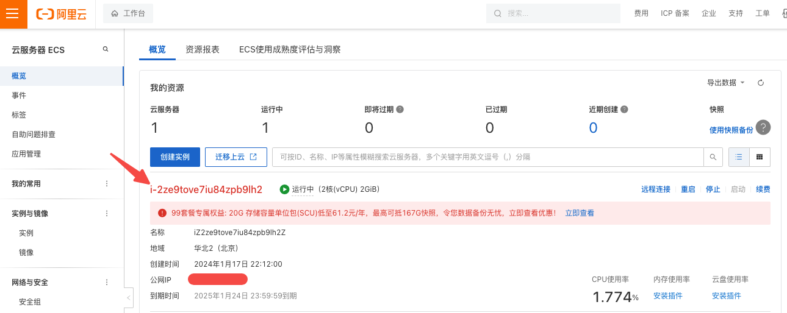Click the help question mark bubble

(x=763, y=127)
